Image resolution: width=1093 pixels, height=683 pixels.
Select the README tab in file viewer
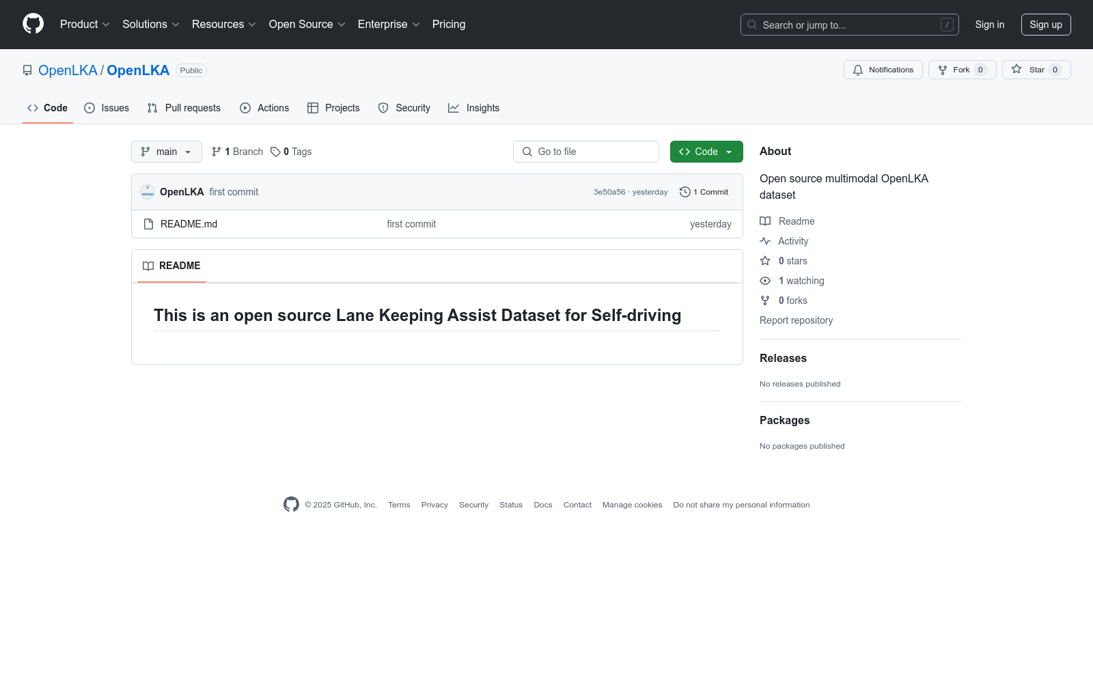pos(171,266)
